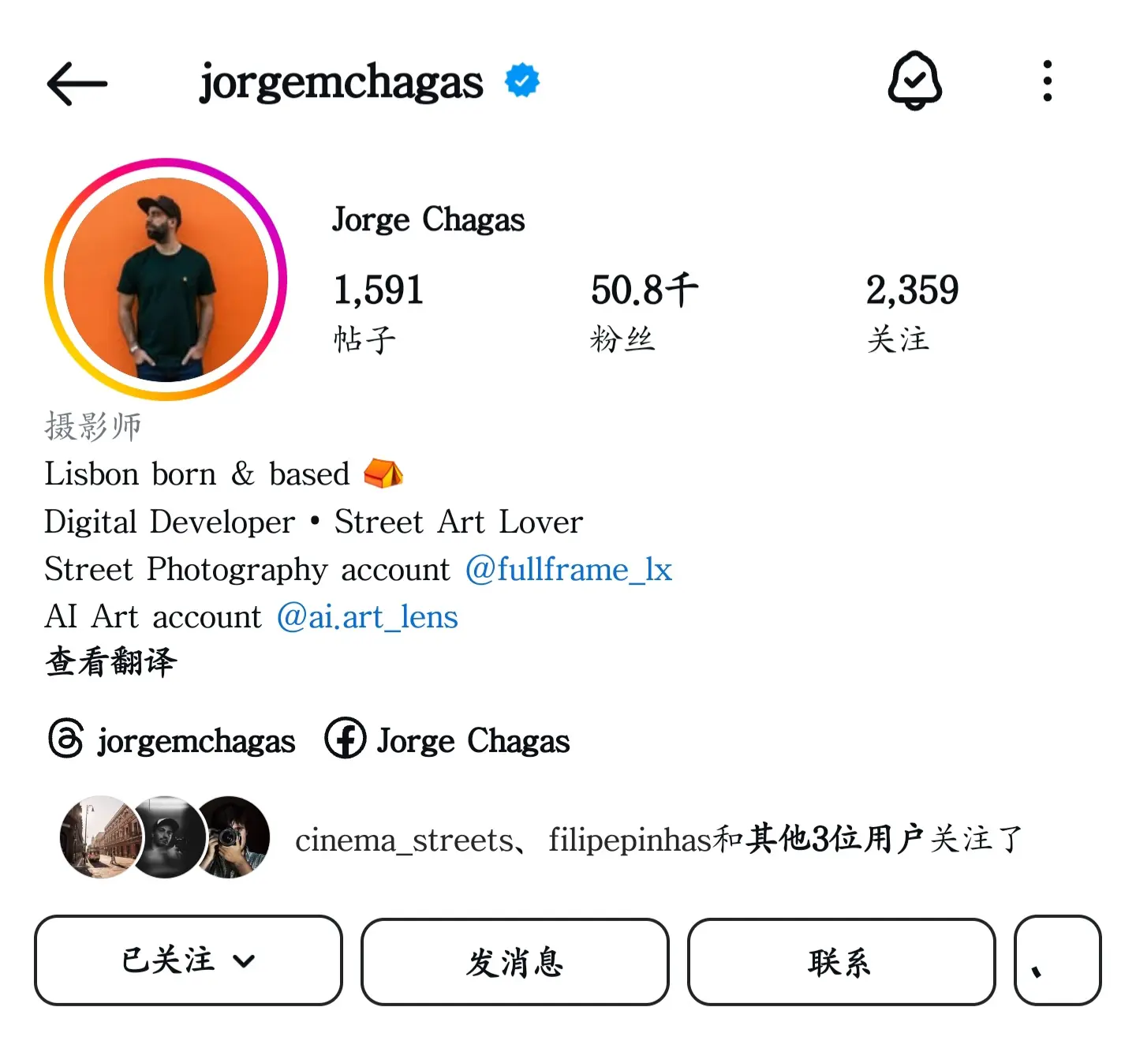
Task: Click 查看翻译 to translate bio
Action: 111,661
